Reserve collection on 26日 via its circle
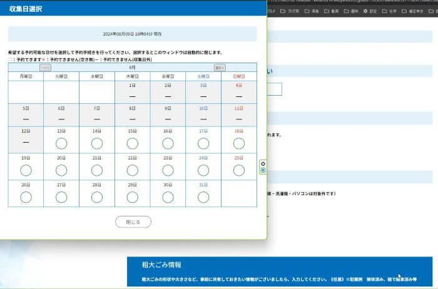This screenshot has width=438, height=289. coord(26,197)
